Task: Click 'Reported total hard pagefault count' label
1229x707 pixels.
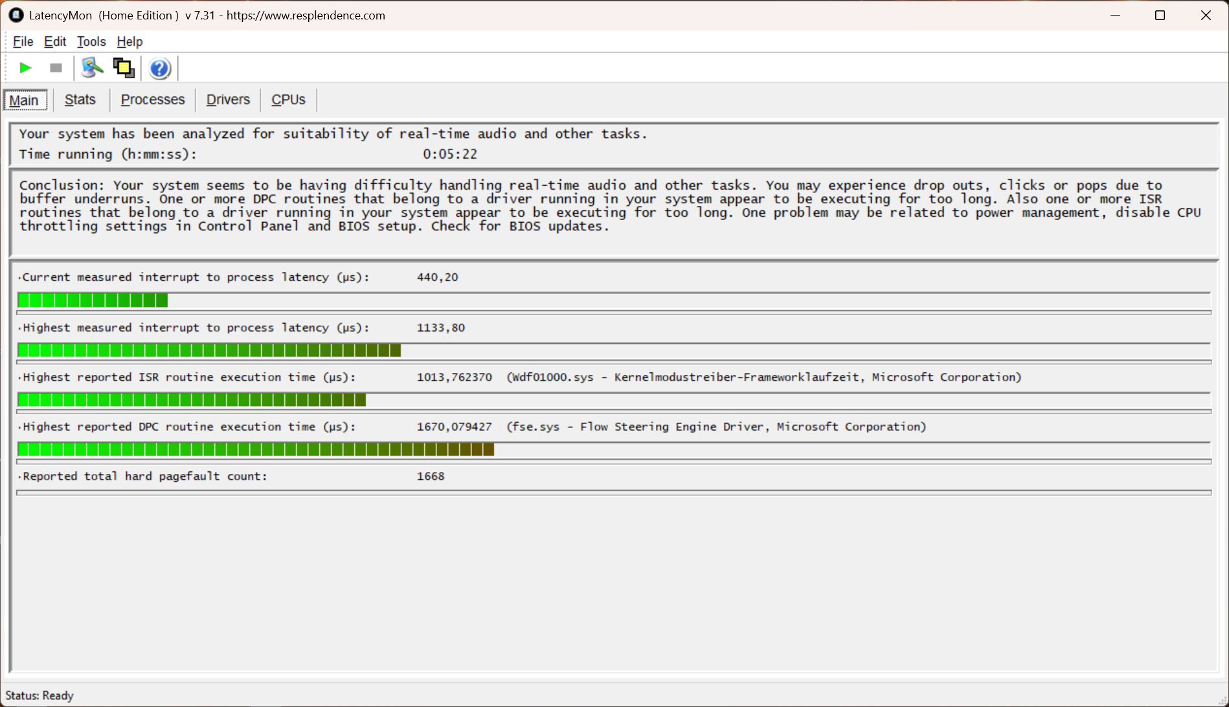Action: (x=145, y=477)
